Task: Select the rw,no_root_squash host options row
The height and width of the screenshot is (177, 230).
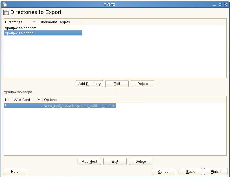Action: pyautogui.click(x=80, y=106)
